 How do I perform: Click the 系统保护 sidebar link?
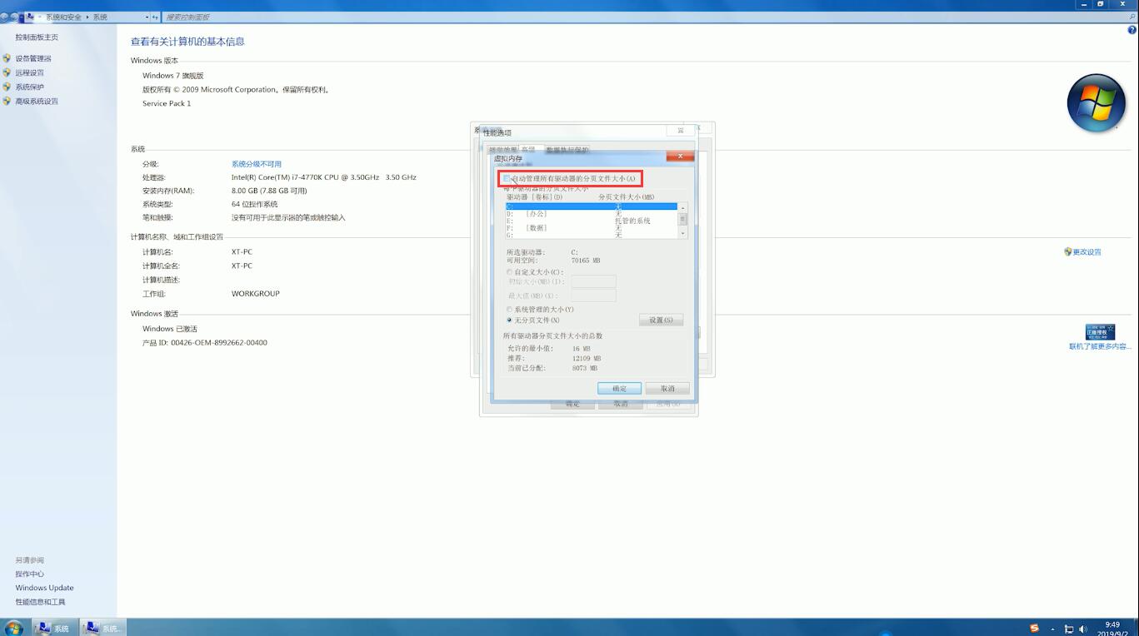29,87
